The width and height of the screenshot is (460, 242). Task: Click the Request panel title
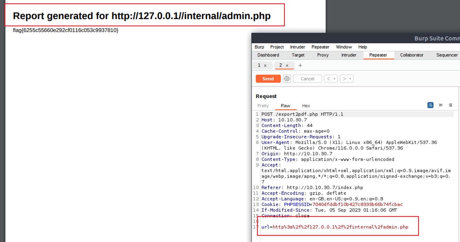pos(266,96)
